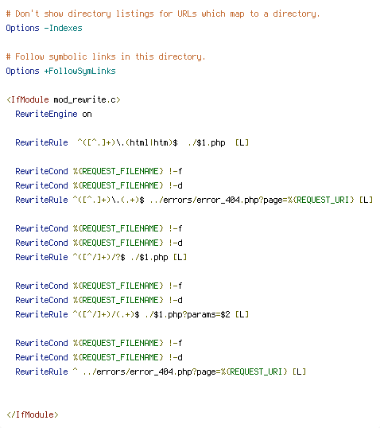Click the opening IfModule mod_rewrite.c tag
Screen dimensions: 380x428
64,99
